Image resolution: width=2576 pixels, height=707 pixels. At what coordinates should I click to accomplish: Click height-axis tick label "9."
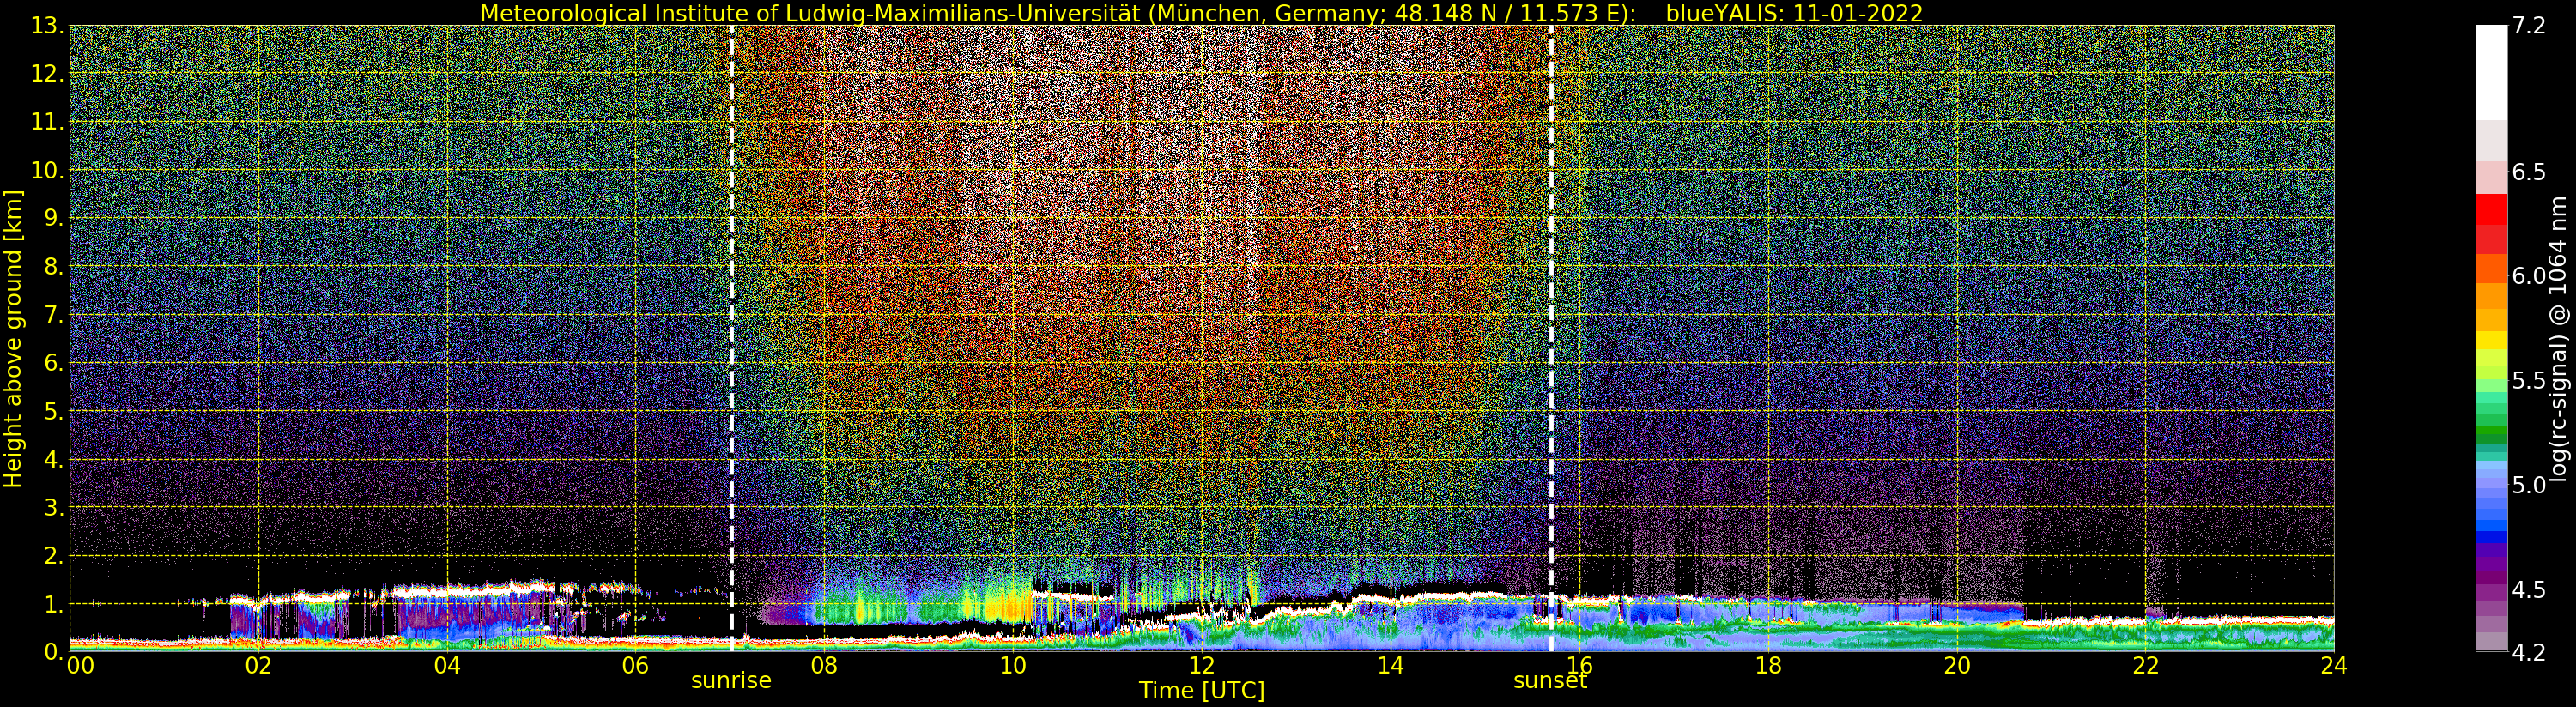click(x=53, y=218)
